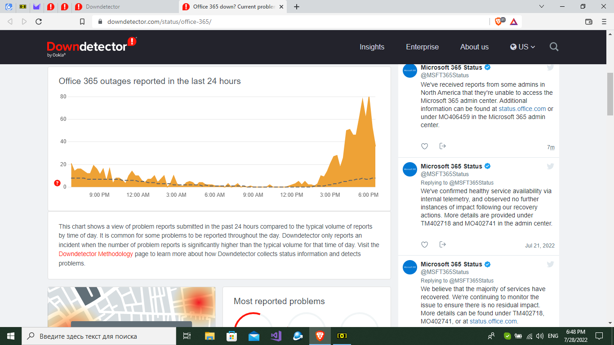Open Brave Rewards triangle icon
614x345 pixels.
(514, 22)
